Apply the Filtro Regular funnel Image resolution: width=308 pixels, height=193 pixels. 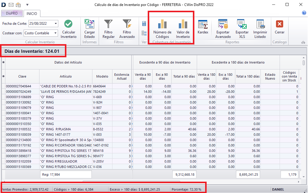[x=108, y=29]
